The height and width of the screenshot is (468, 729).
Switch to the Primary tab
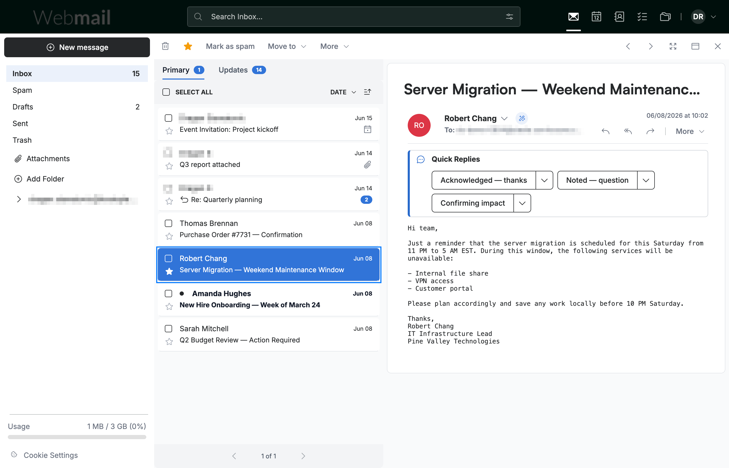[x=183, y=70]
